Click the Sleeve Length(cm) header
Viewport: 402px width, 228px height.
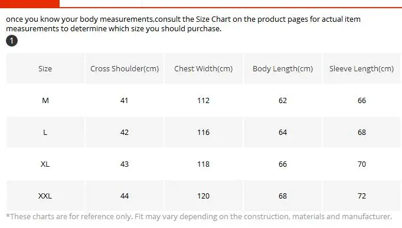[x=361, y=68]
